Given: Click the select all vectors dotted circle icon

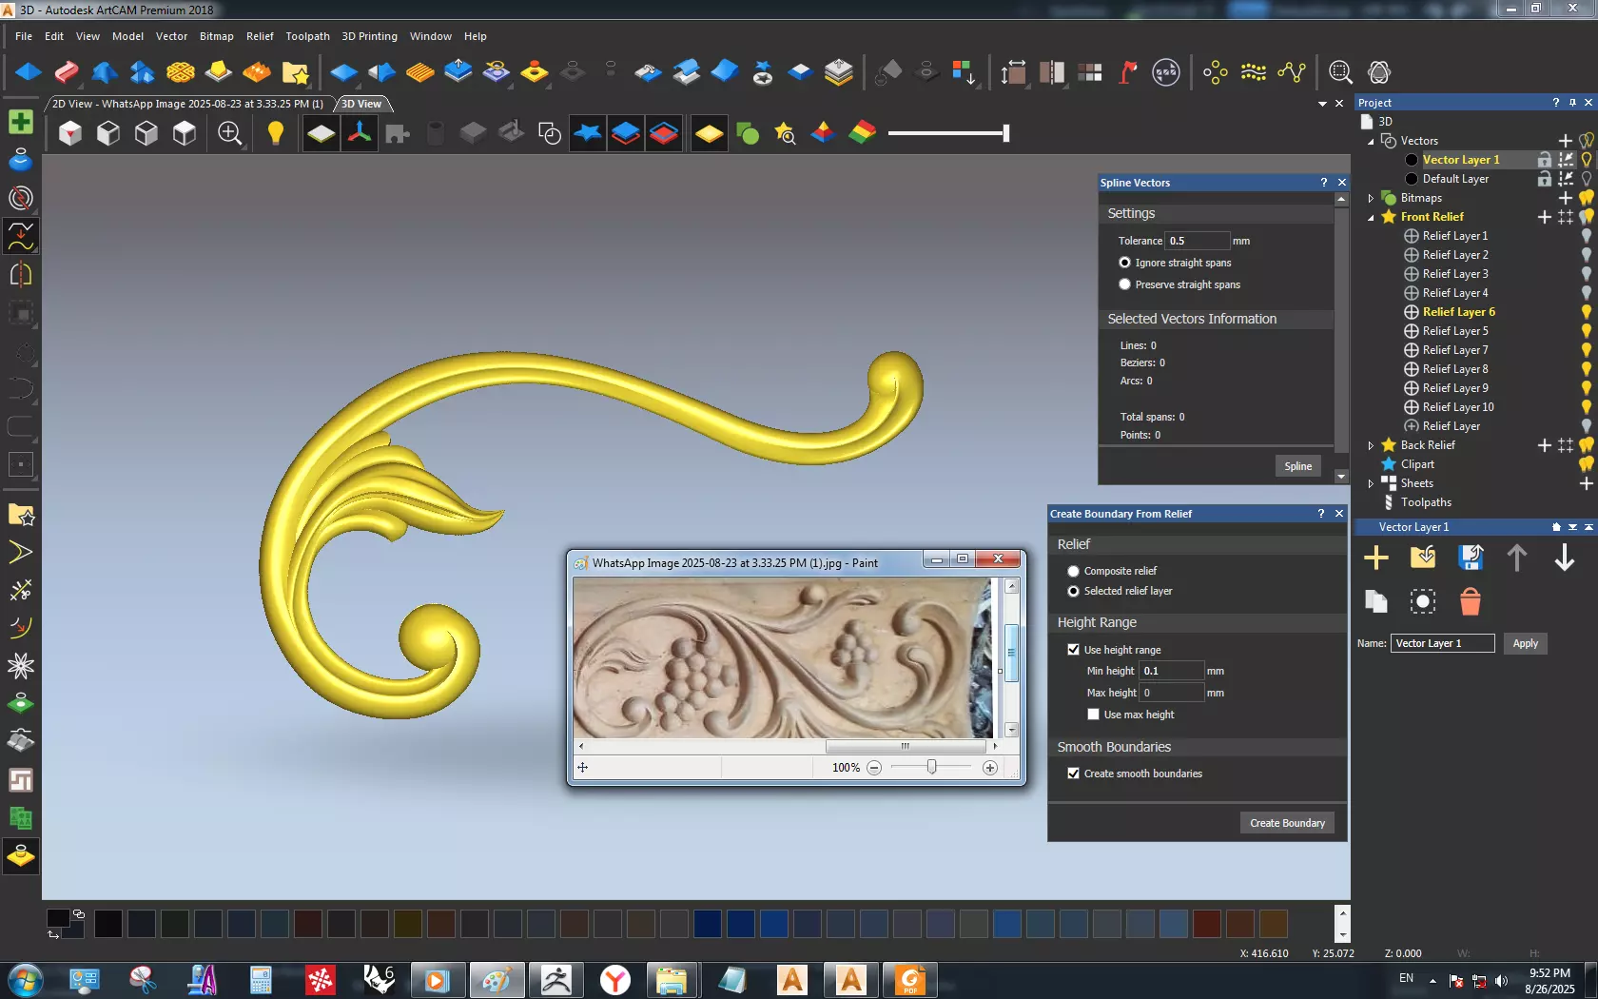Looking at the screenshot, I should (1423, 601).
